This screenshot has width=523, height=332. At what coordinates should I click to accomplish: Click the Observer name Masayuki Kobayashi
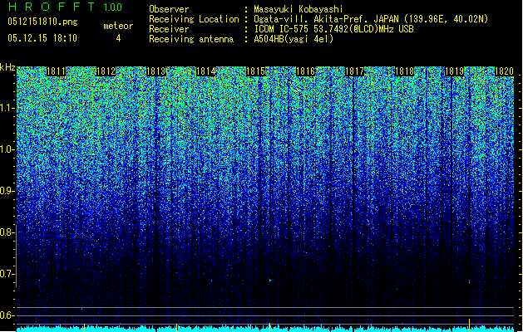coord(299,9)
